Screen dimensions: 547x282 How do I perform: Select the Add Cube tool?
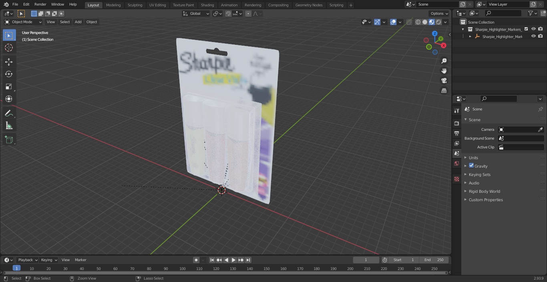pyautogui.click(x=9, y=140)
